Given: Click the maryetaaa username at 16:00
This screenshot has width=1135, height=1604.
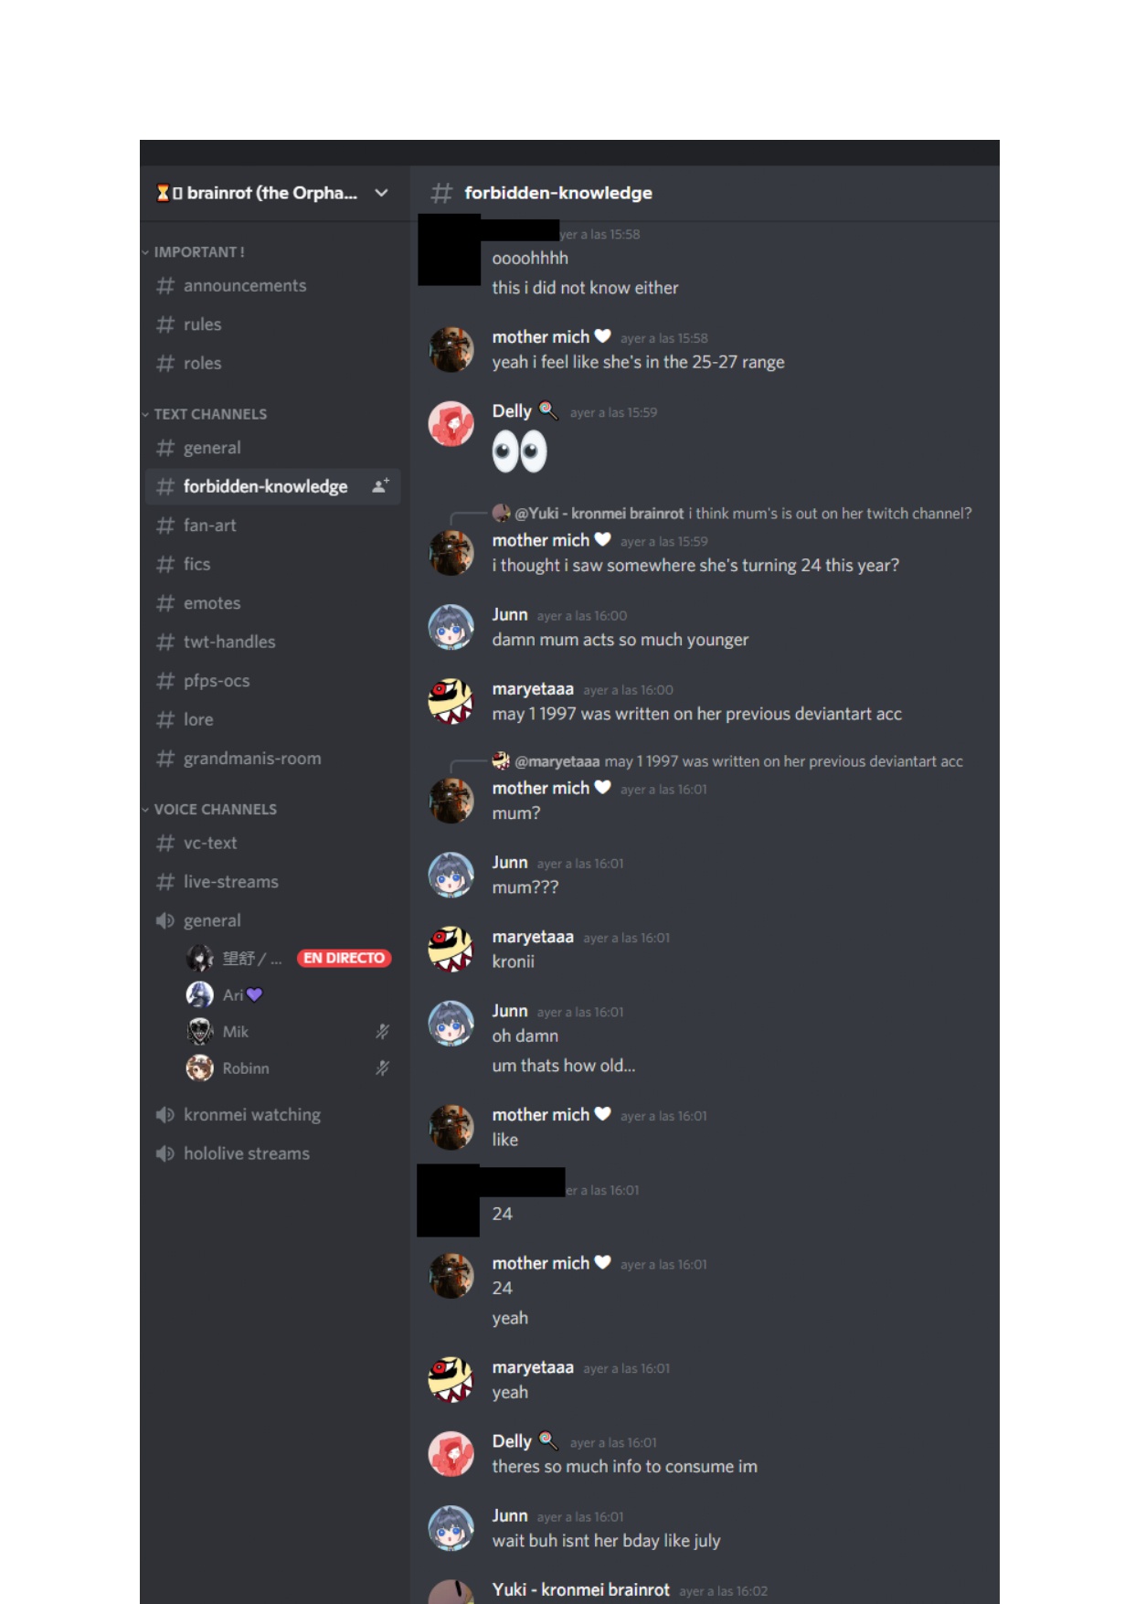Looking at the screenshot, I should pyautogui.click(x=533, y=689).
